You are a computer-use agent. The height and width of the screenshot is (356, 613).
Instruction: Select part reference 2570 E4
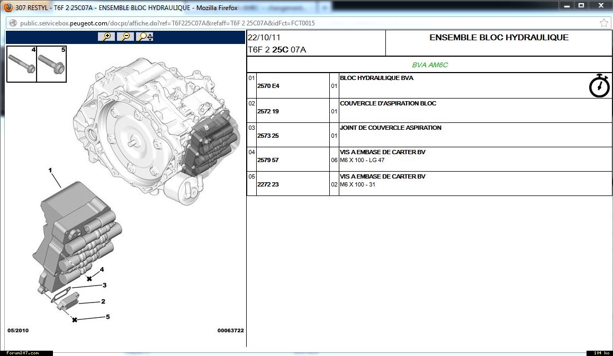coord(268,86)
